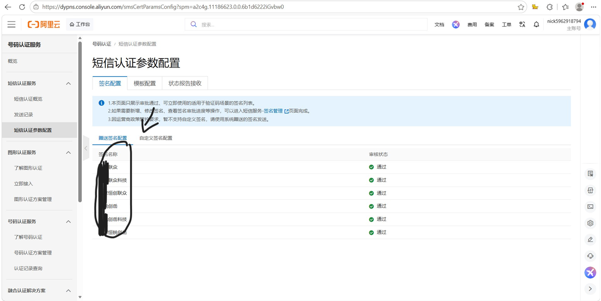
Task: Go back with the browser back arrow
Action: tap(8, 7)
